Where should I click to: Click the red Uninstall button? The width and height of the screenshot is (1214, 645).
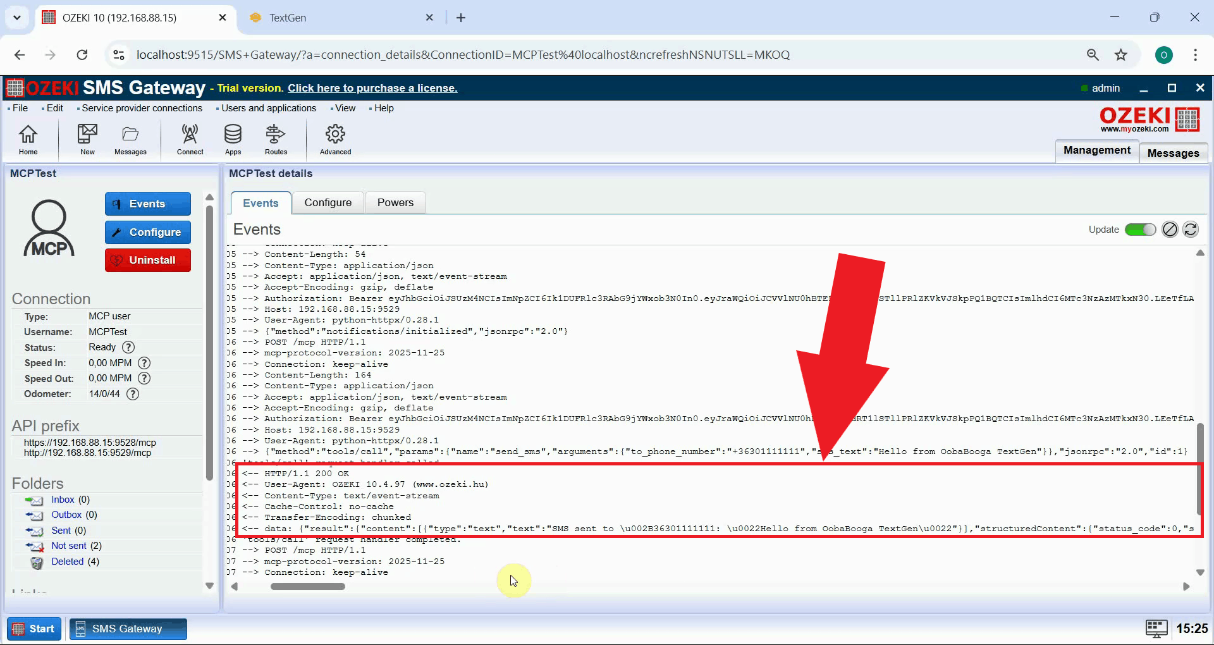[x=148, y=260]
